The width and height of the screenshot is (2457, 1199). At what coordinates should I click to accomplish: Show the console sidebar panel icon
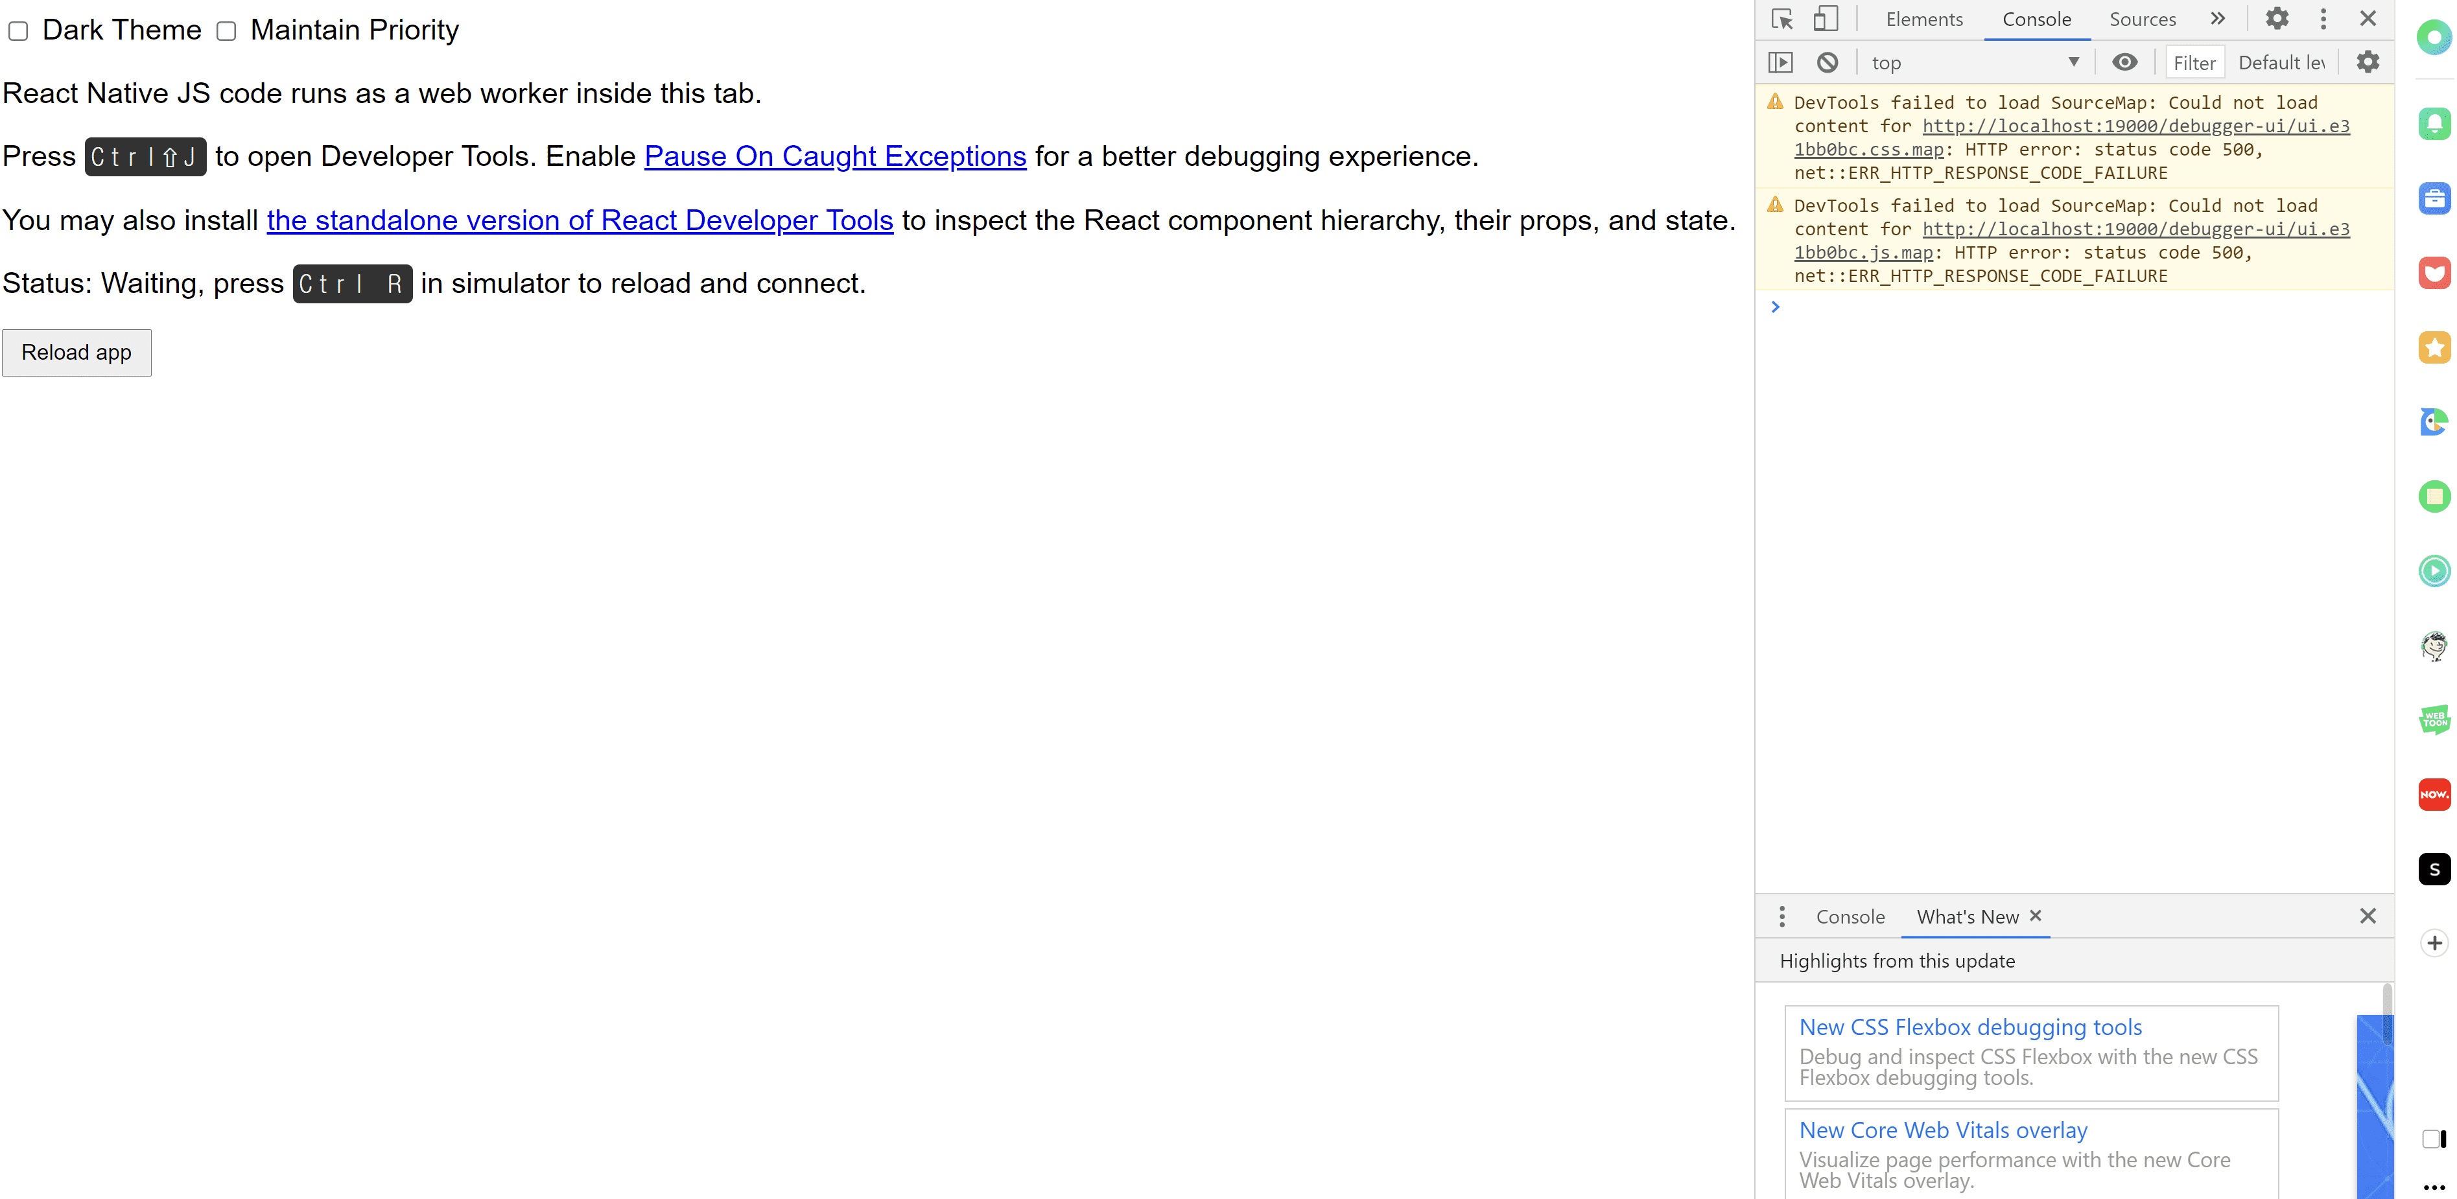(x=1781, y=63)
